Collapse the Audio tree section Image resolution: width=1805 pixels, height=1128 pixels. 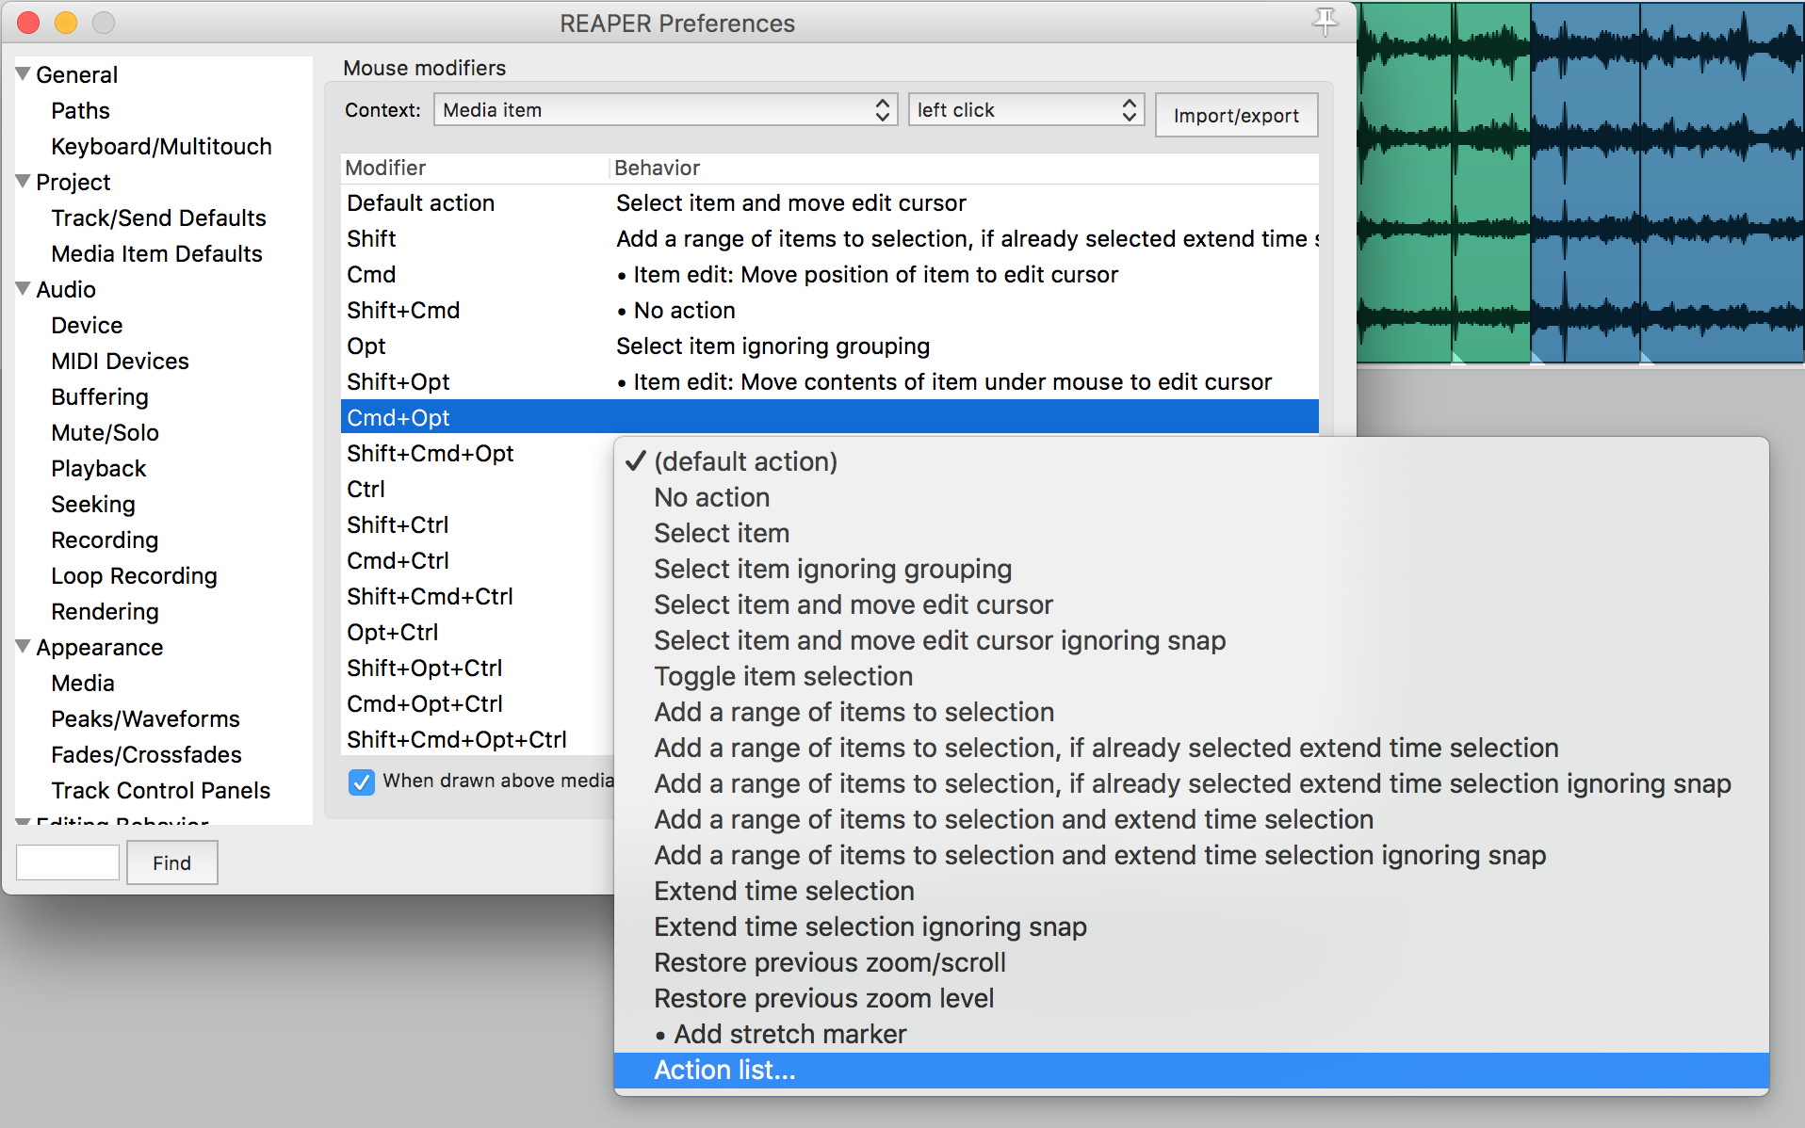pyautogui.click(x=24, y=289)
